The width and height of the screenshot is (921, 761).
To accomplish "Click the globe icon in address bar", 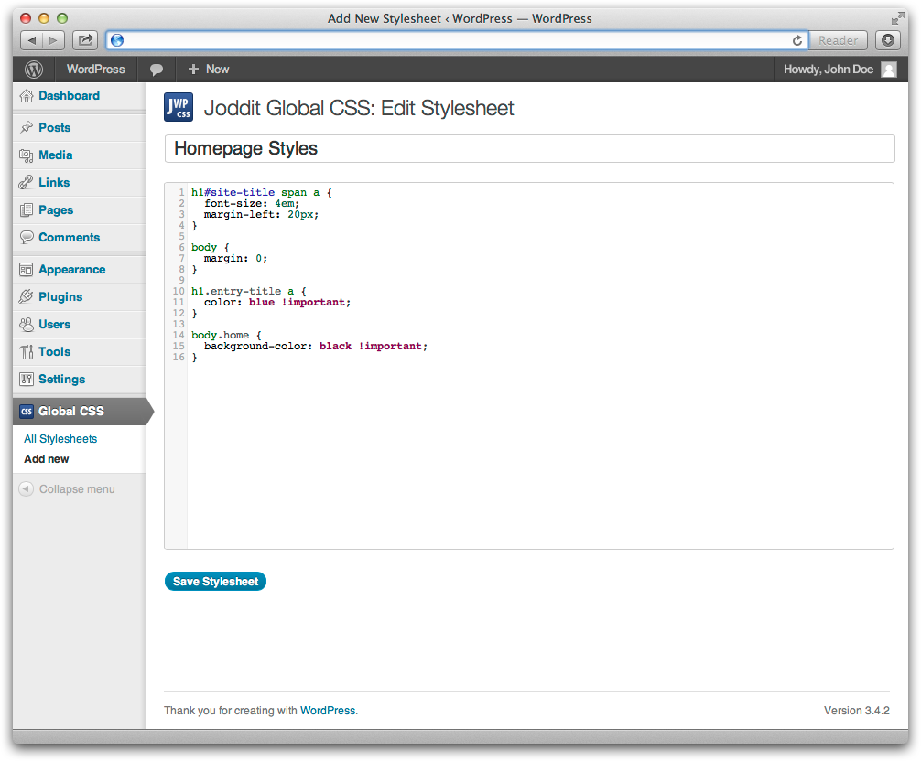I will click(117, 40).
